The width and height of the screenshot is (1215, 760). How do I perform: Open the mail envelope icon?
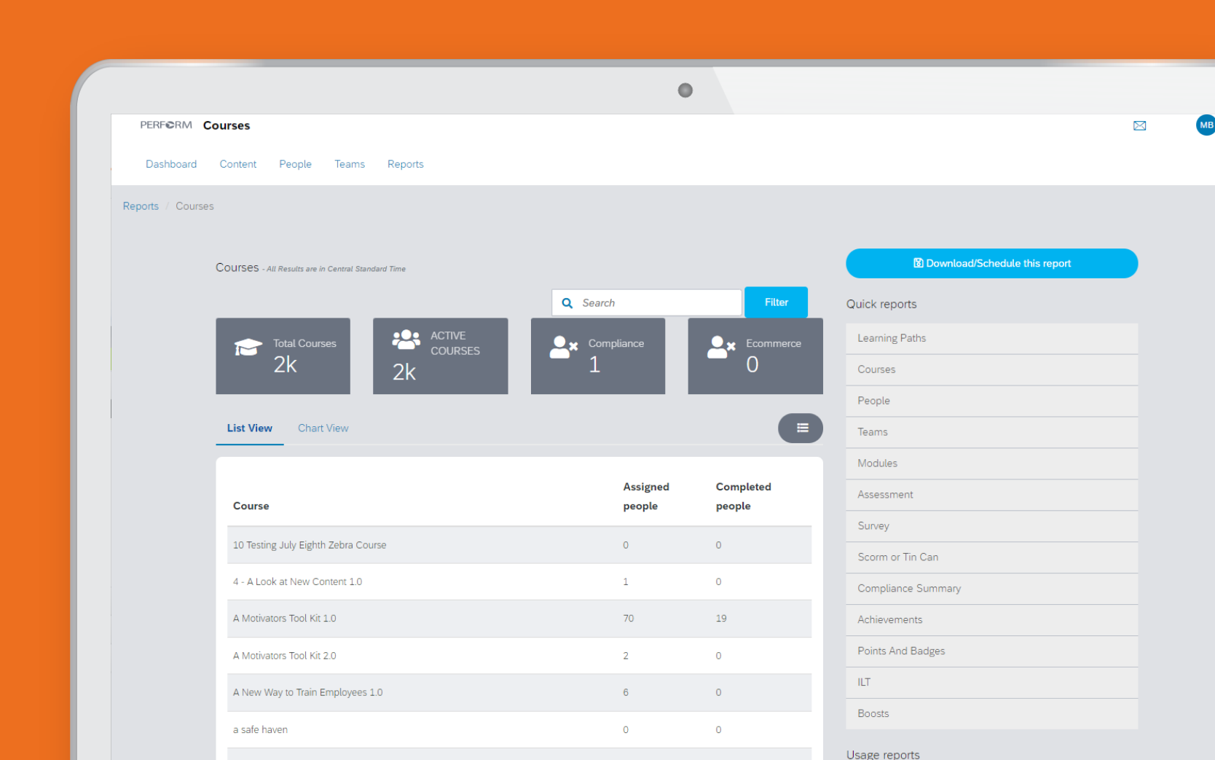click(1139, 125)
